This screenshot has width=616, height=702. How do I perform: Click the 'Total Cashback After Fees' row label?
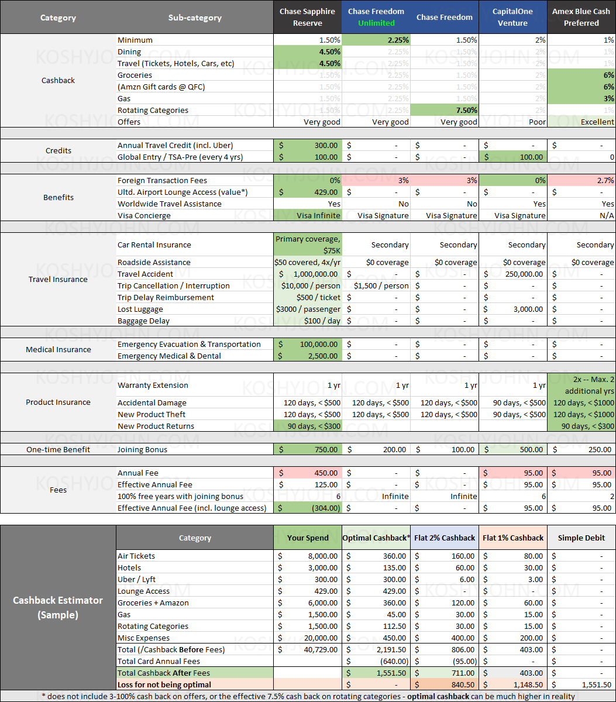click(x=194, y=673)
